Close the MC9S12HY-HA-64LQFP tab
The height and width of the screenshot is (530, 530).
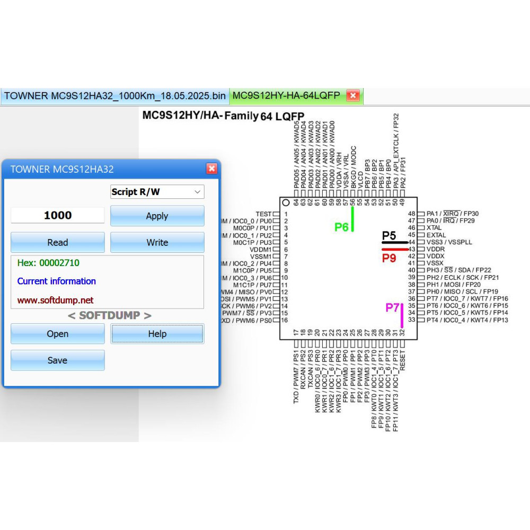pyautogui.click(x=353, y=95)
